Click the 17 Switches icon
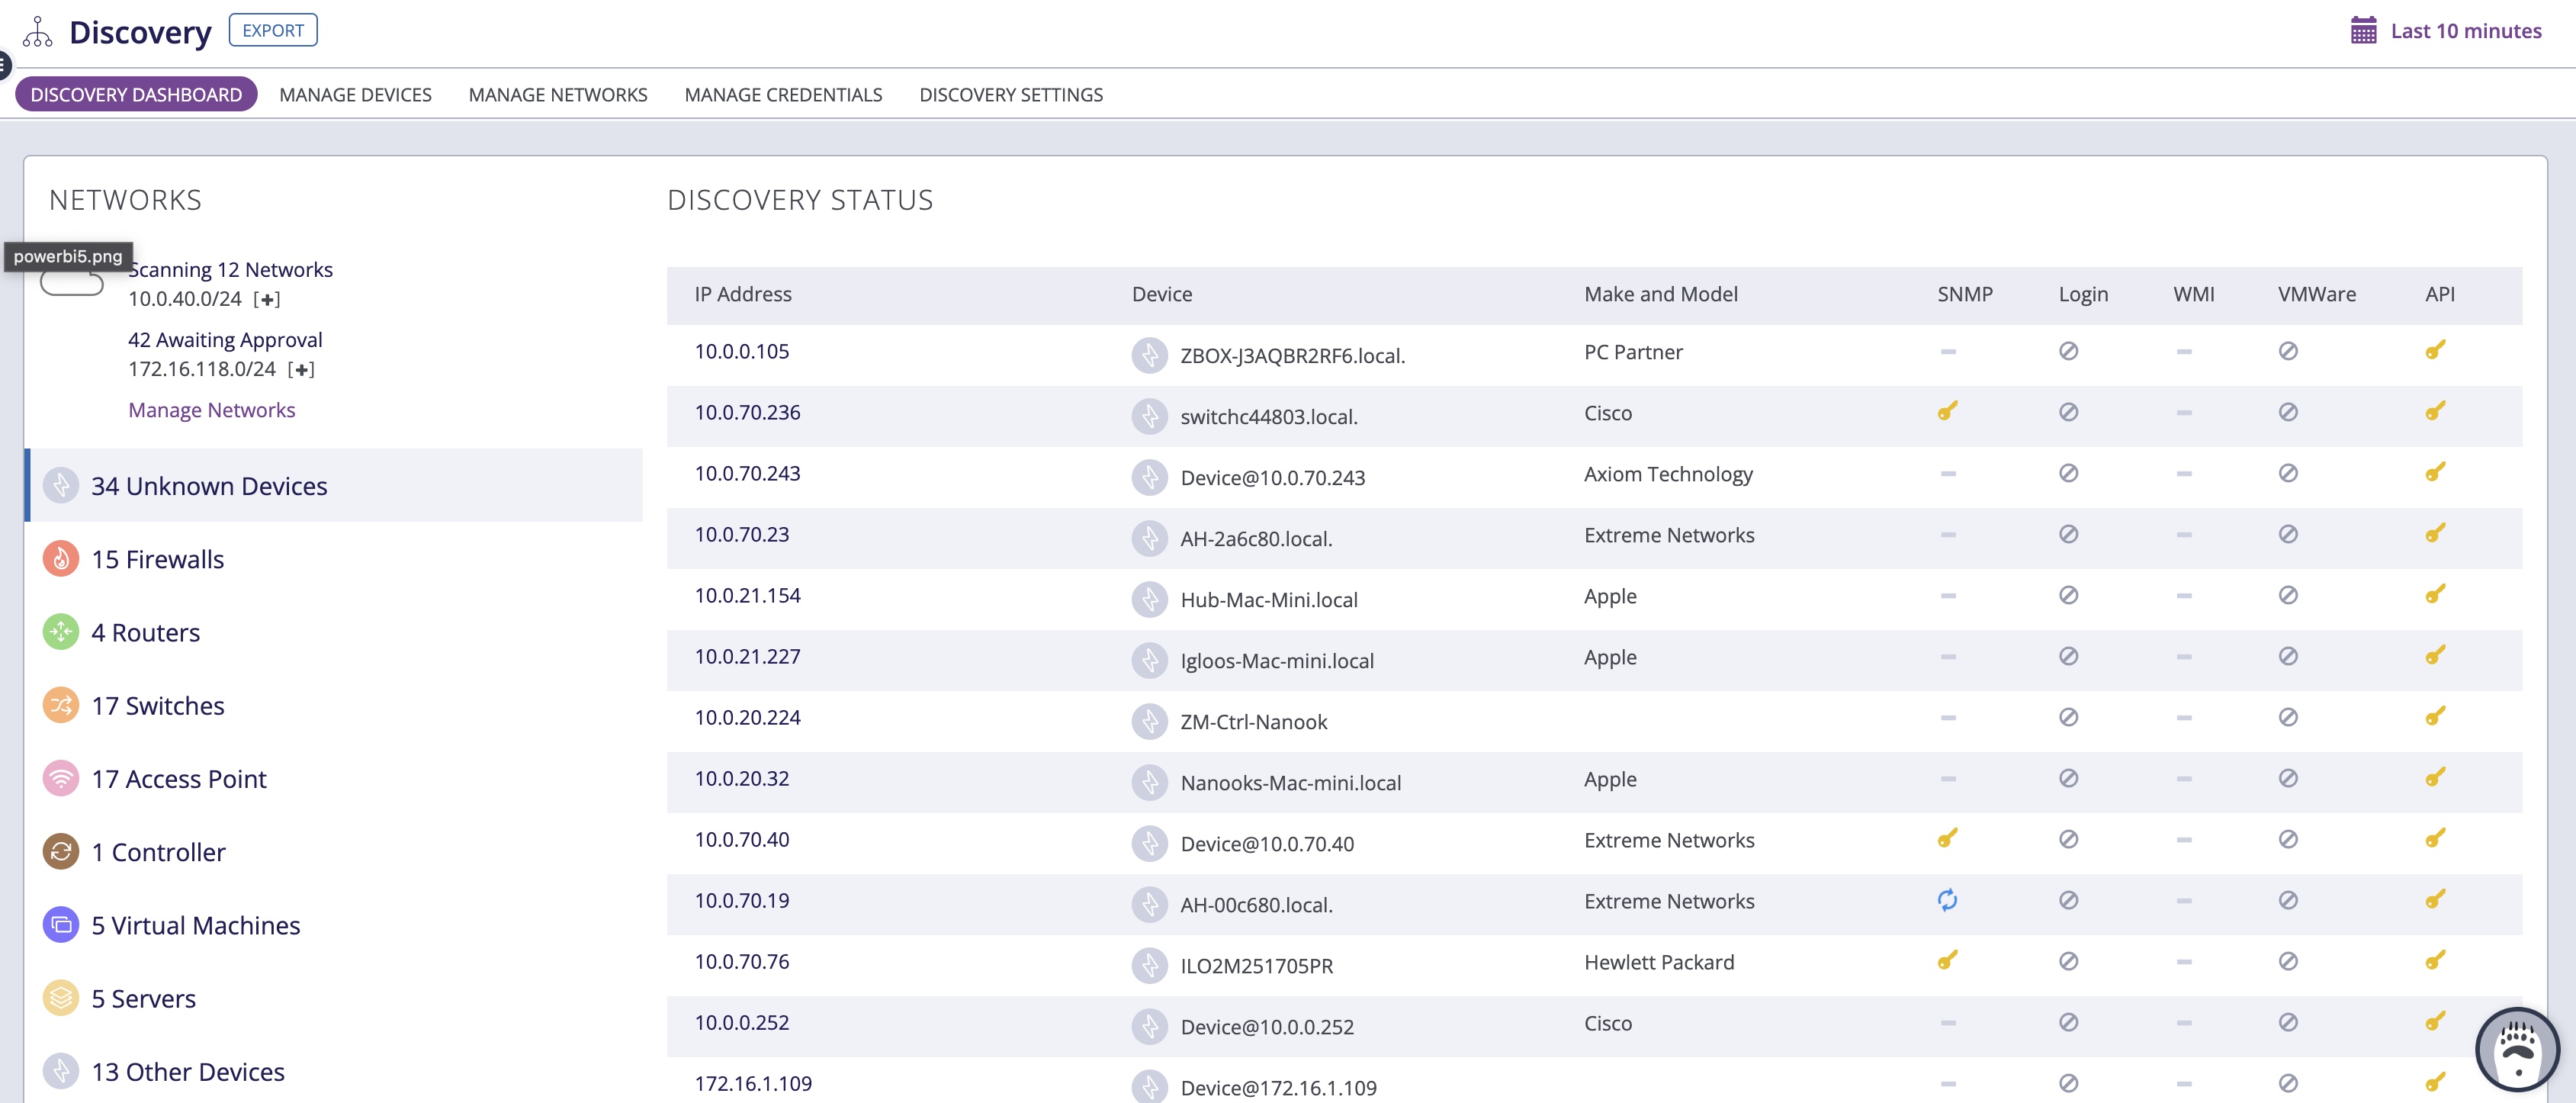 [x=61, y=705]
